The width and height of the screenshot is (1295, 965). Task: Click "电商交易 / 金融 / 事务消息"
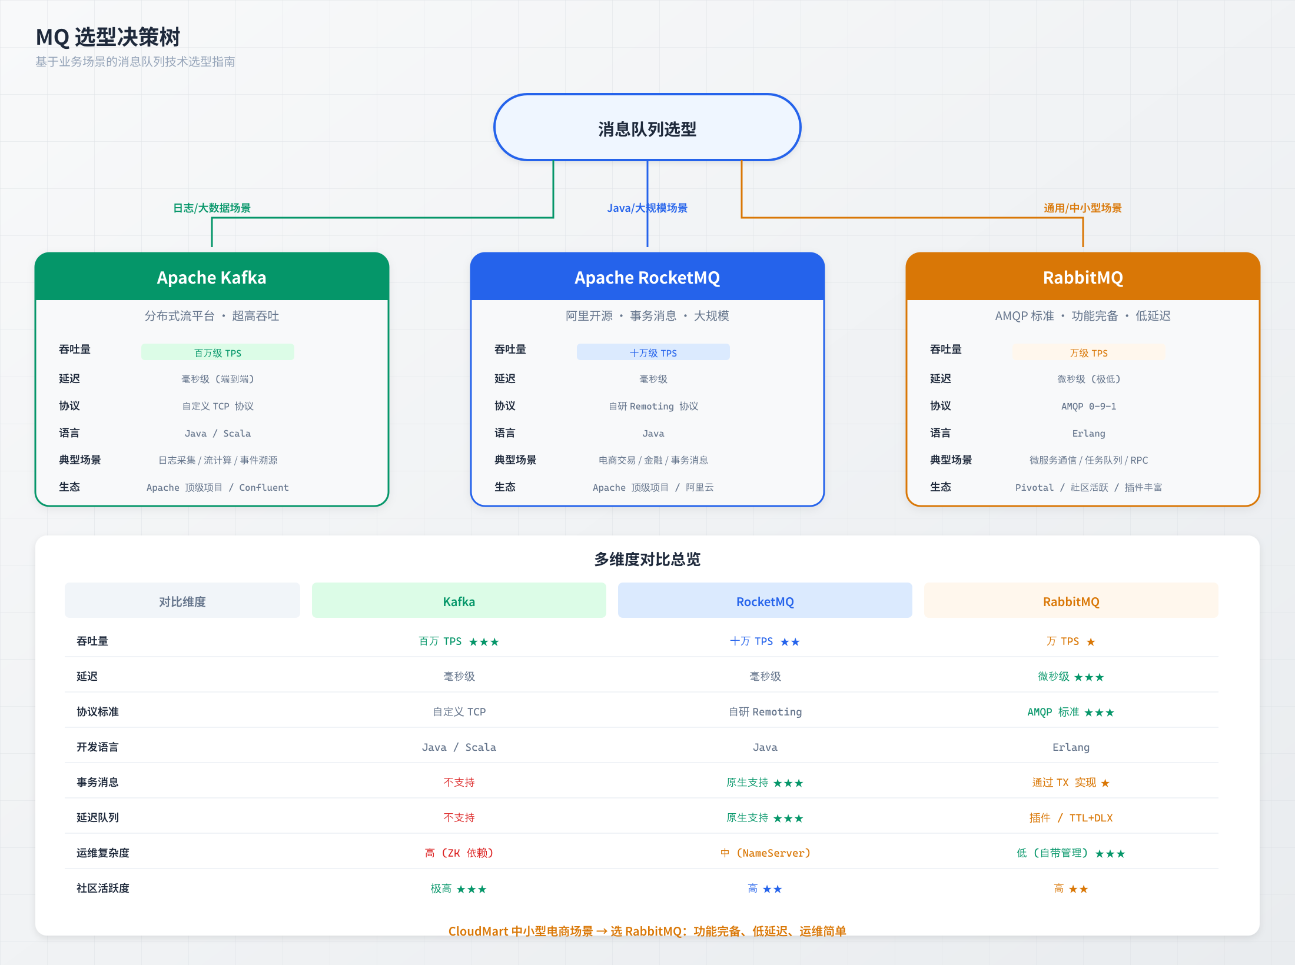click(653, 460)
